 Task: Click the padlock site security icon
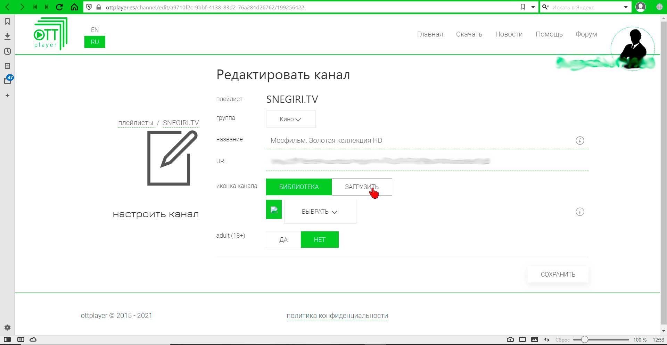pyautogui.click(x=99, y=7)
